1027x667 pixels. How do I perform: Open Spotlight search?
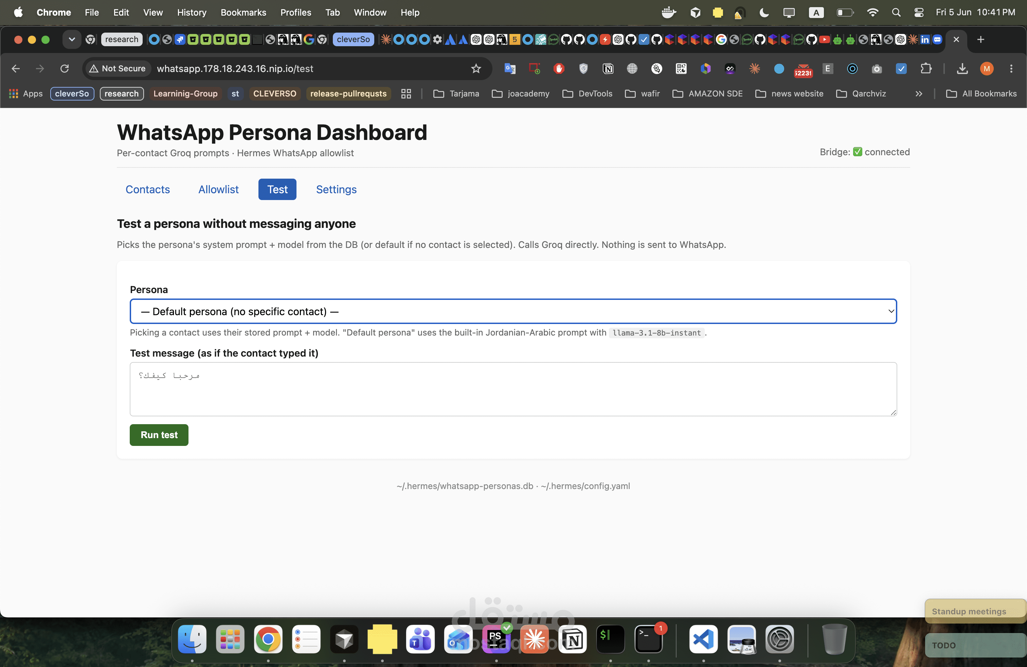[896, 13]
